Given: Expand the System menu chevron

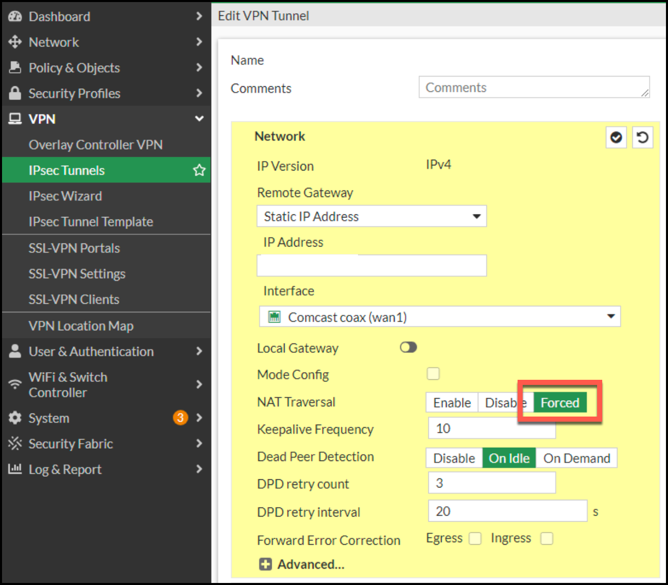Looking at the screenshot, I should (199, 418).
